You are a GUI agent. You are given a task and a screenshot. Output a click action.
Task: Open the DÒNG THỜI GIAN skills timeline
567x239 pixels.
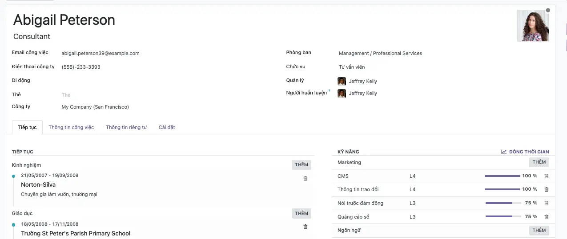tap(525, 152)
